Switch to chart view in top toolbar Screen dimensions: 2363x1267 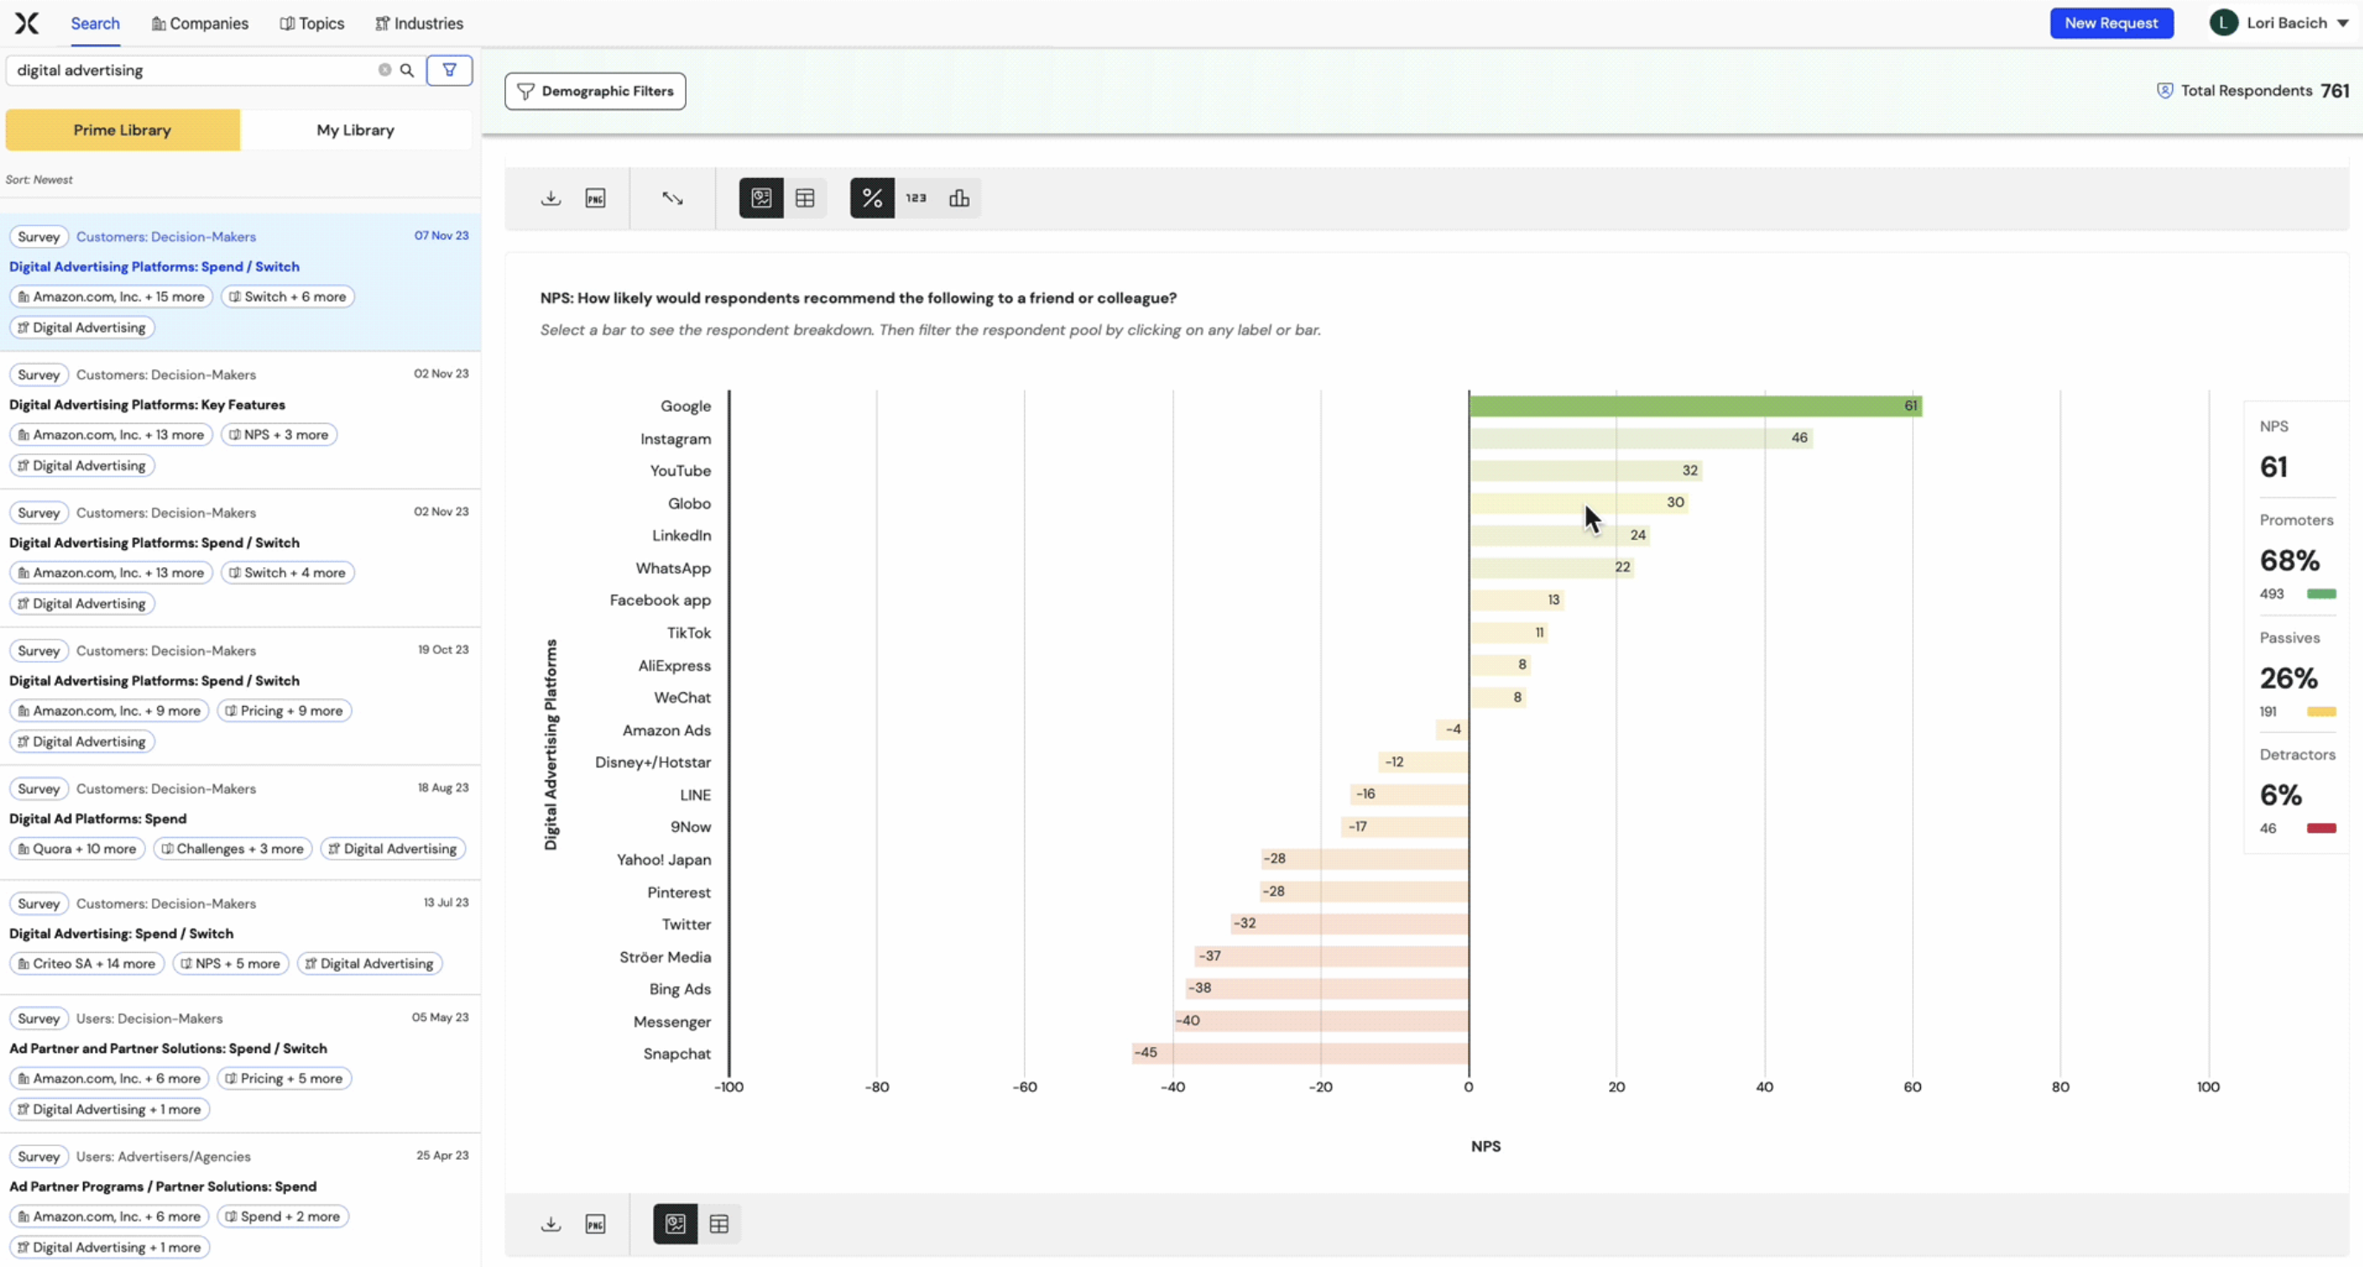tap(762, 198)
